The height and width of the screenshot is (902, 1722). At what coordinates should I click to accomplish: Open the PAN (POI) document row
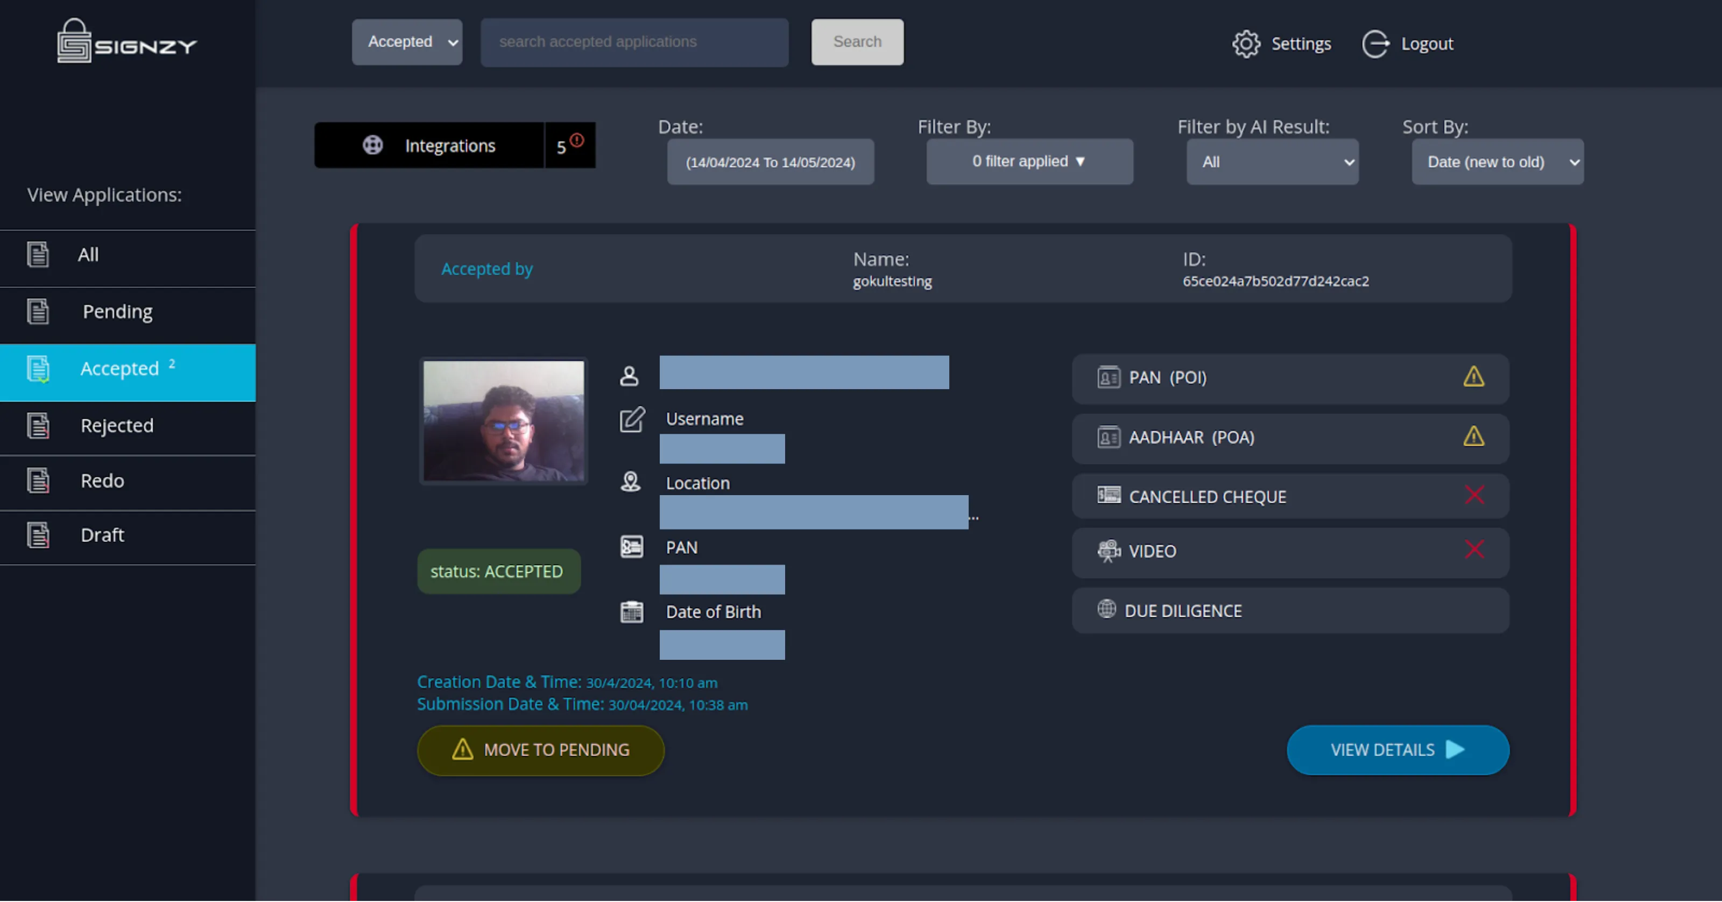[x=1290, y=378]
